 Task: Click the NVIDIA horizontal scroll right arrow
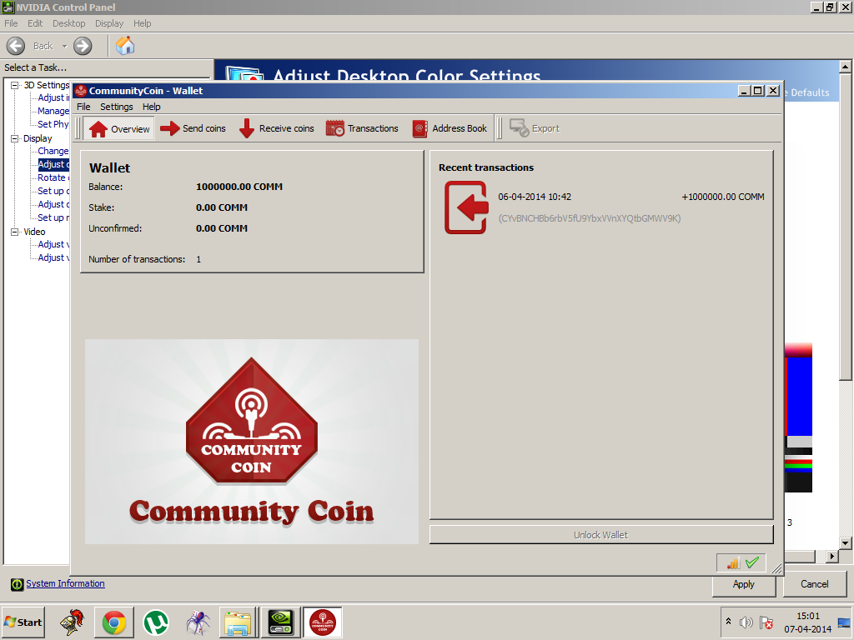[831, 556]
